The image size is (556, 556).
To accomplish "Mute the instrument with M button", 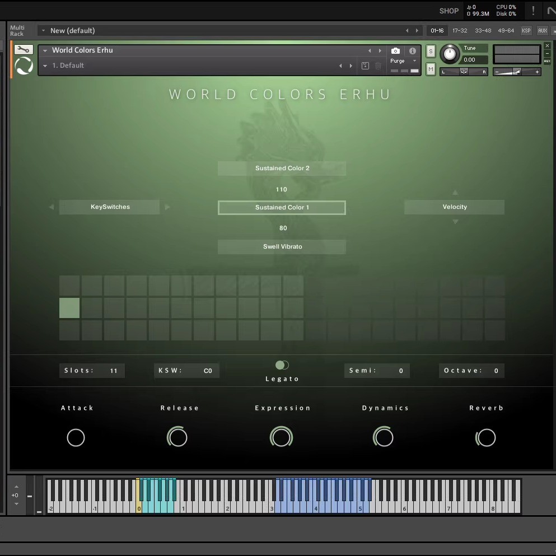I will 431,69.
